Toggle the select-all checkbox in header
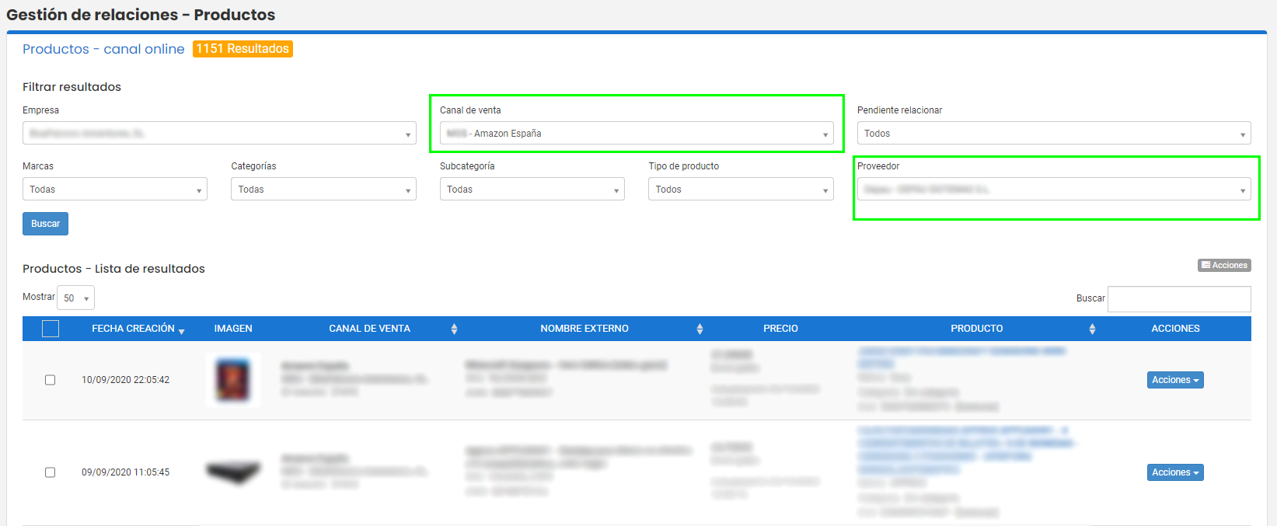Image resolution: width=1277 pixels, height=526 pixels. [x=51, y=329]
